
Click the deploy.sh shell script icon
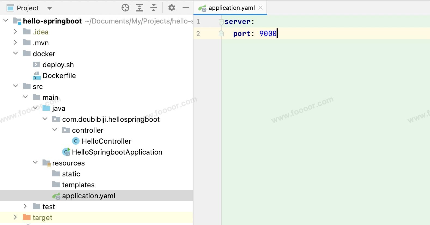point(37,65)
